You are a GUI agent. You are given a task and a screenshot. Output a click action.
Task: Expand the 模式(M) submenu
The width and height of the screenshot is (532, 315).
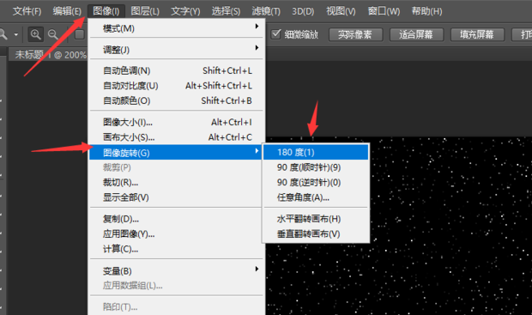pos(176,28)
